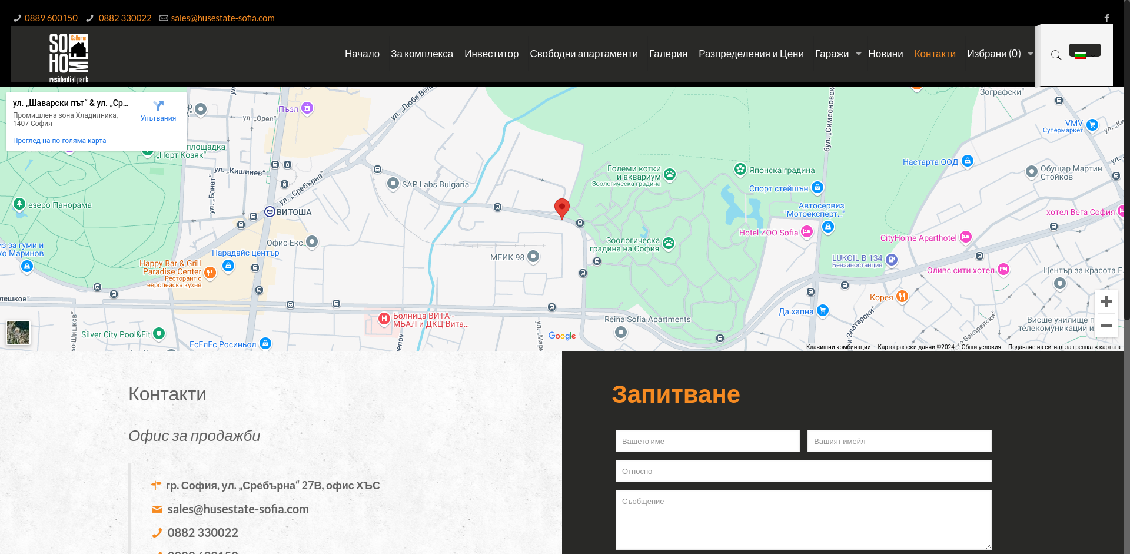Zoom out on the map with the minus control
Screen dimensions: 1130x554
point(1106,324)
